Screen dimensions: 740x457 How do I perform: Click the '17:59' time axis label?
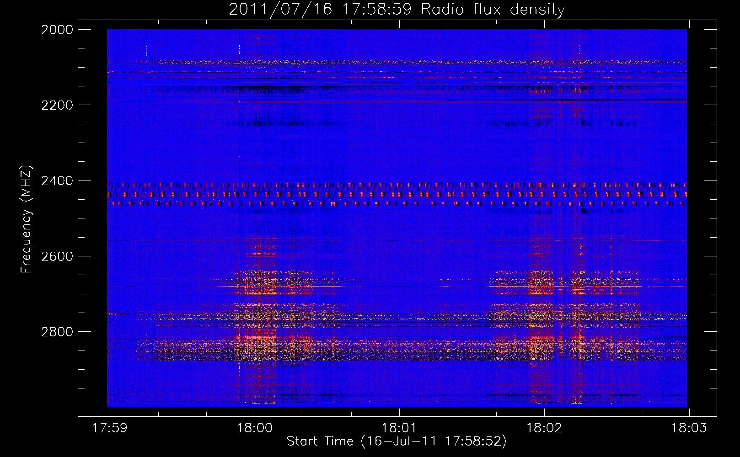(x=110, y=428)
